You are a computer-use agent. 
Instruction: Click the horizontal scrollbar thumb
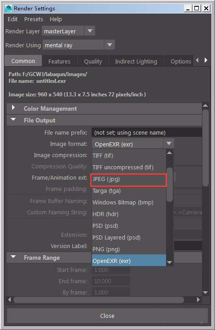pyautogui.click(x=99, y=300)
